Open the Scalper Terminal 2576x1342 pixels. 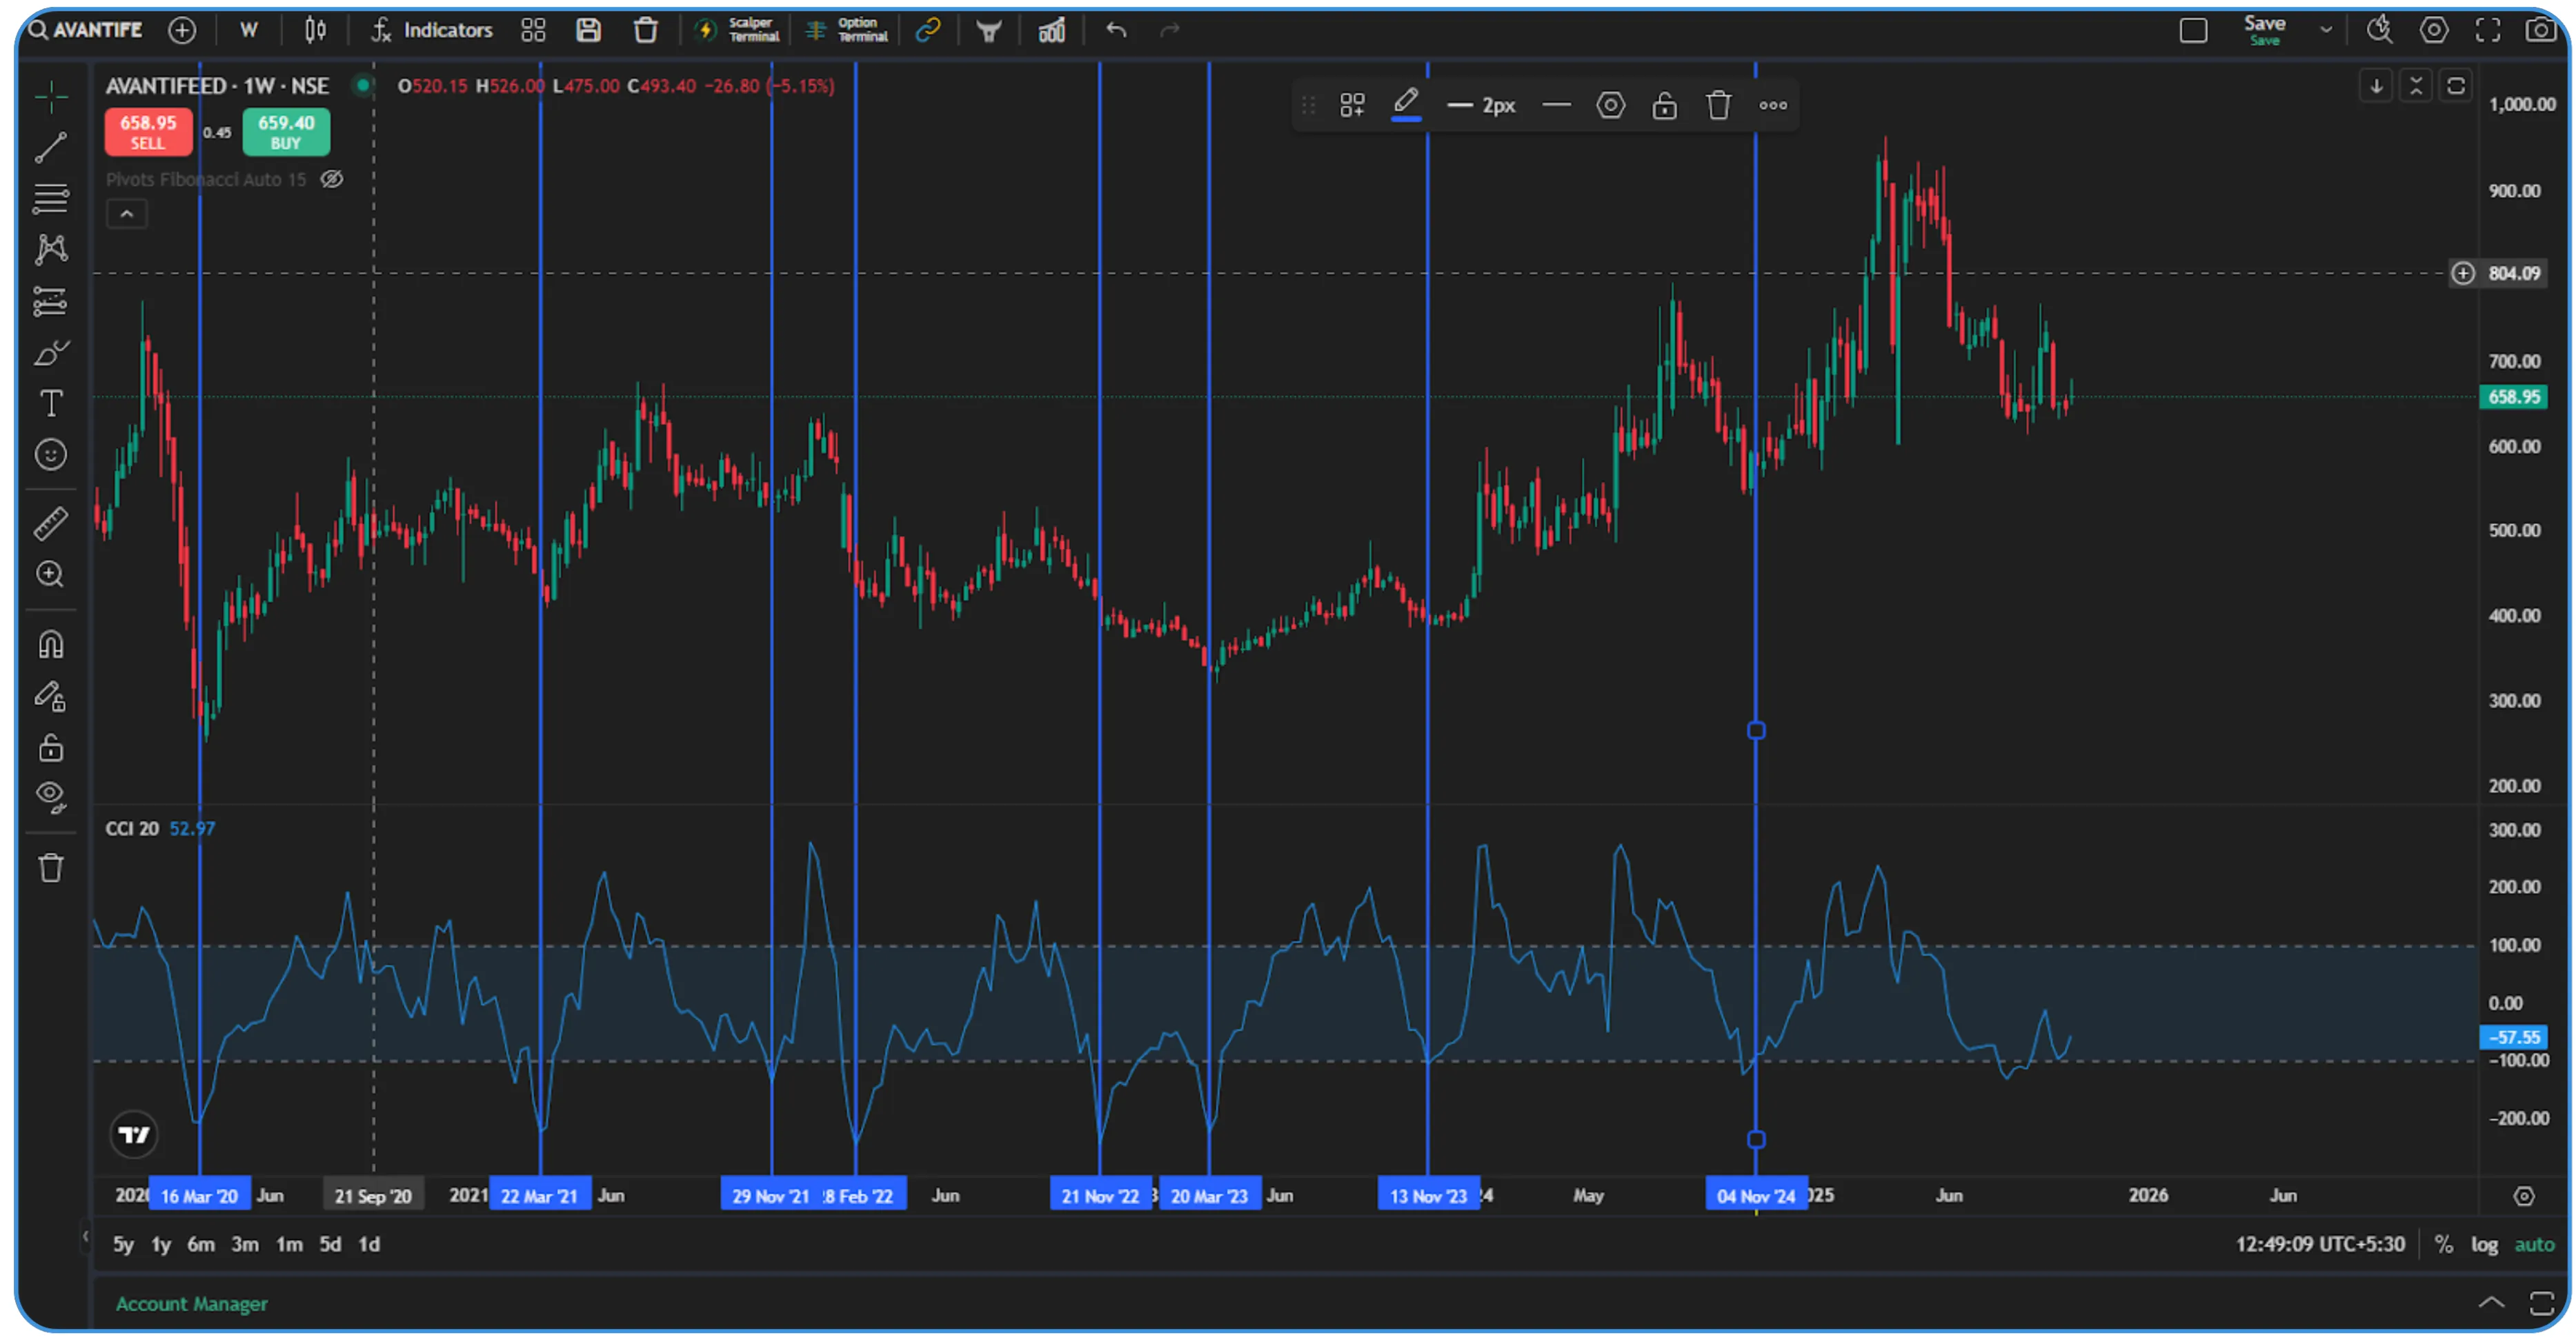click(x=737, y=30)
